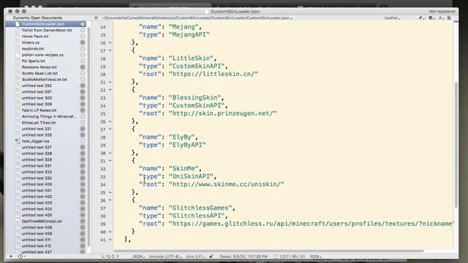Viewport: 468px width, 263px height.
Task: Open Psi Spells.txt document
Action: [34, 61]
